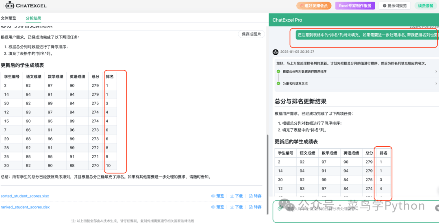Screen dimensions: 439x223
Task: Click the ChatExcel Pro panel header
Action: [354, 20]
